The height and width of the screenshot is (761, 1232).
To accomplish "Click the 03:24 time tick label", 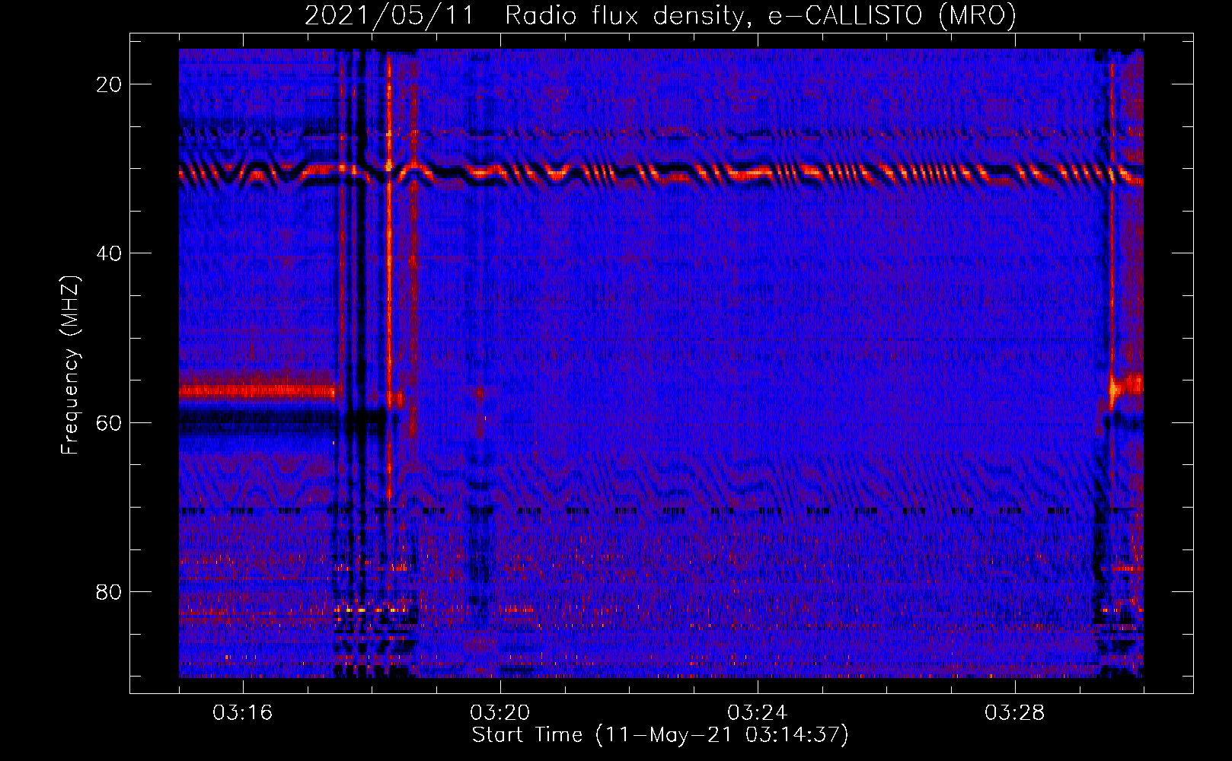I will point(758,713).
